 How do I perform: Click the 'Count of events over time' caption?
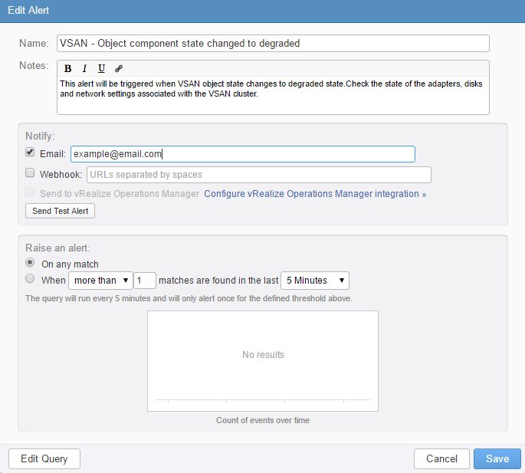pos(263,420)
